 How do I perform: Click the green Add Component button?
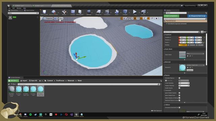171,16
